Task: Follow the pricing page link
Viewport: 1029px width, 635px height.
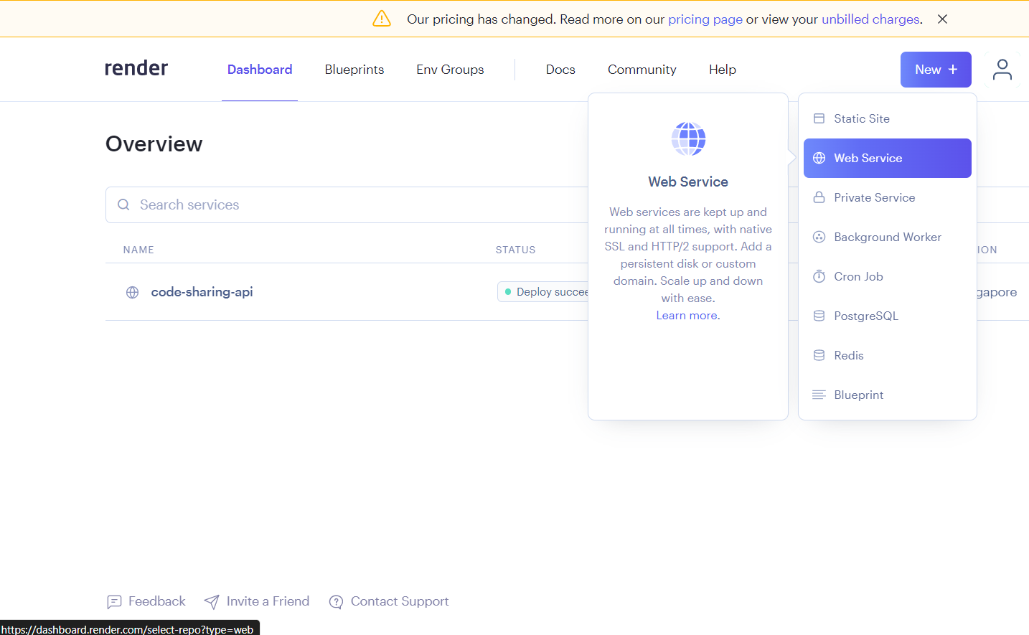Action: (705, 19)
